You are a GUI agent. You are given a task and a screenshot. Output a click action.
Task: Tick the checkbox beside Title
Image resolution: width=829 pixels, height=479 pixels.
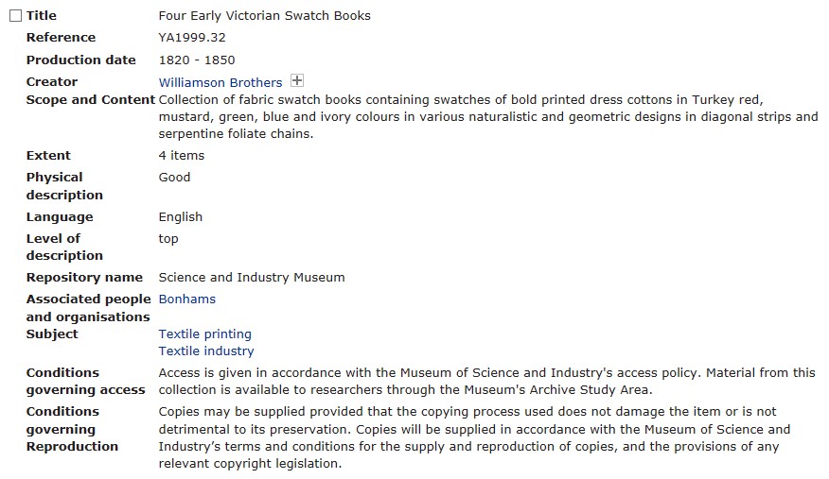(x=15, y=16)
